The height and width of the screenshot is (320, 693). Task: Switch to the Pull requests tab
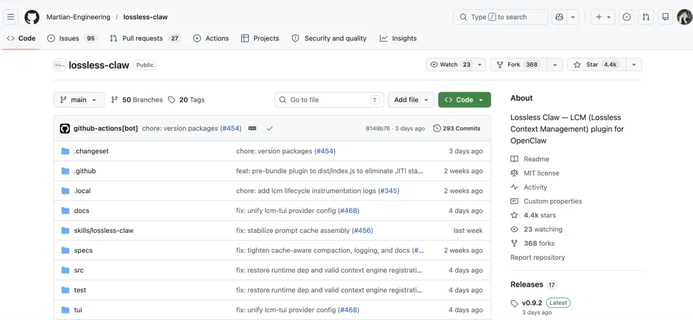(145, 38)
